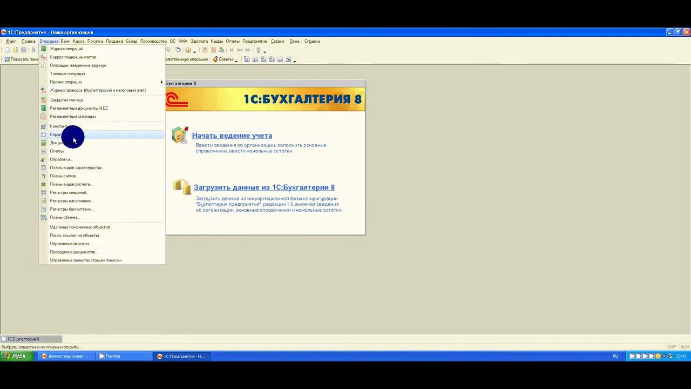Select Отчеты... in the Операции menu
The height and width of the screenshot is (389, 691).
pos(102,151)
